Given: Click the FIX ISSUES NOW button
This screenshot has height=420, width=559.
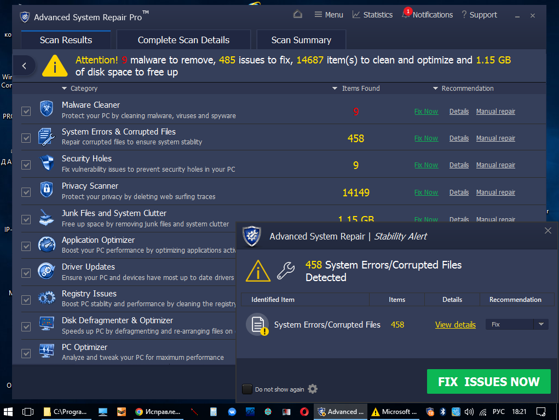Looking at the screenshot, I should click(489, 382).
